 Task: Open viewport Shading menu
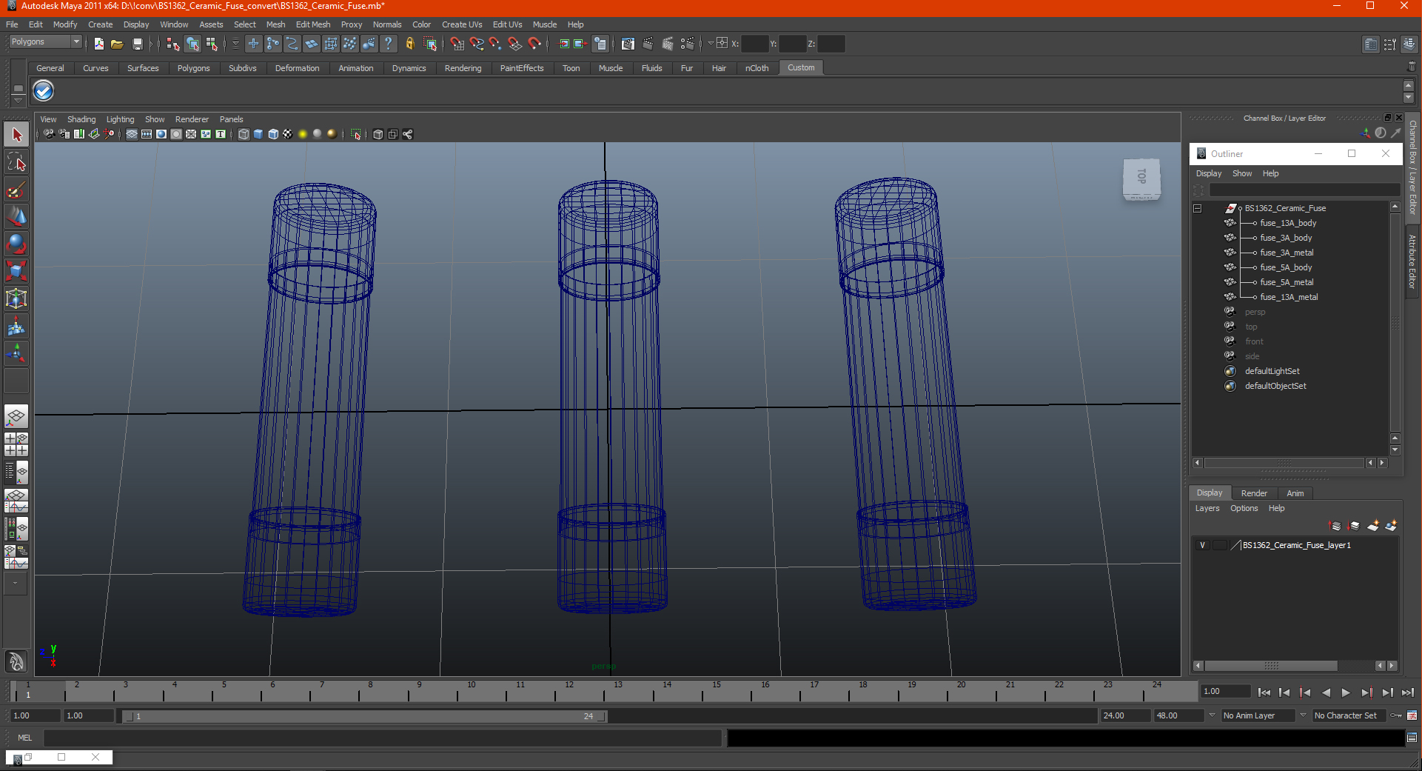[x=81, y=119]
